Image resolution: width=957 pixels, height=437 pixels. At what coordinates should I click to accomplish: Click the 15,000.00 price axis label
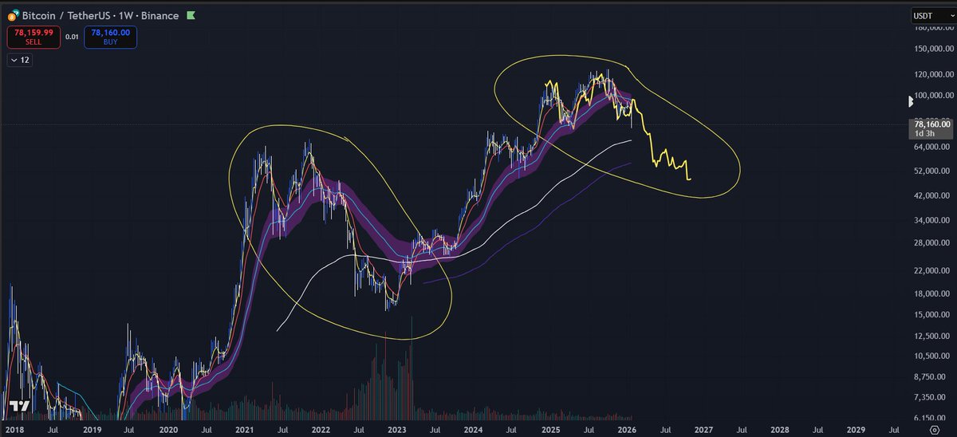pos(932,315)
